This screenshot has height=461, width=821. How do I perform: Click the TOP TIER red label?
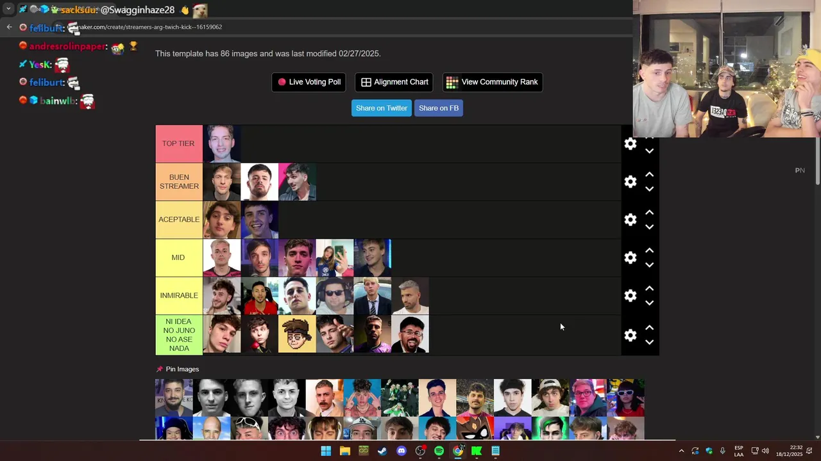pyautogui.click(x=179, y=144)
